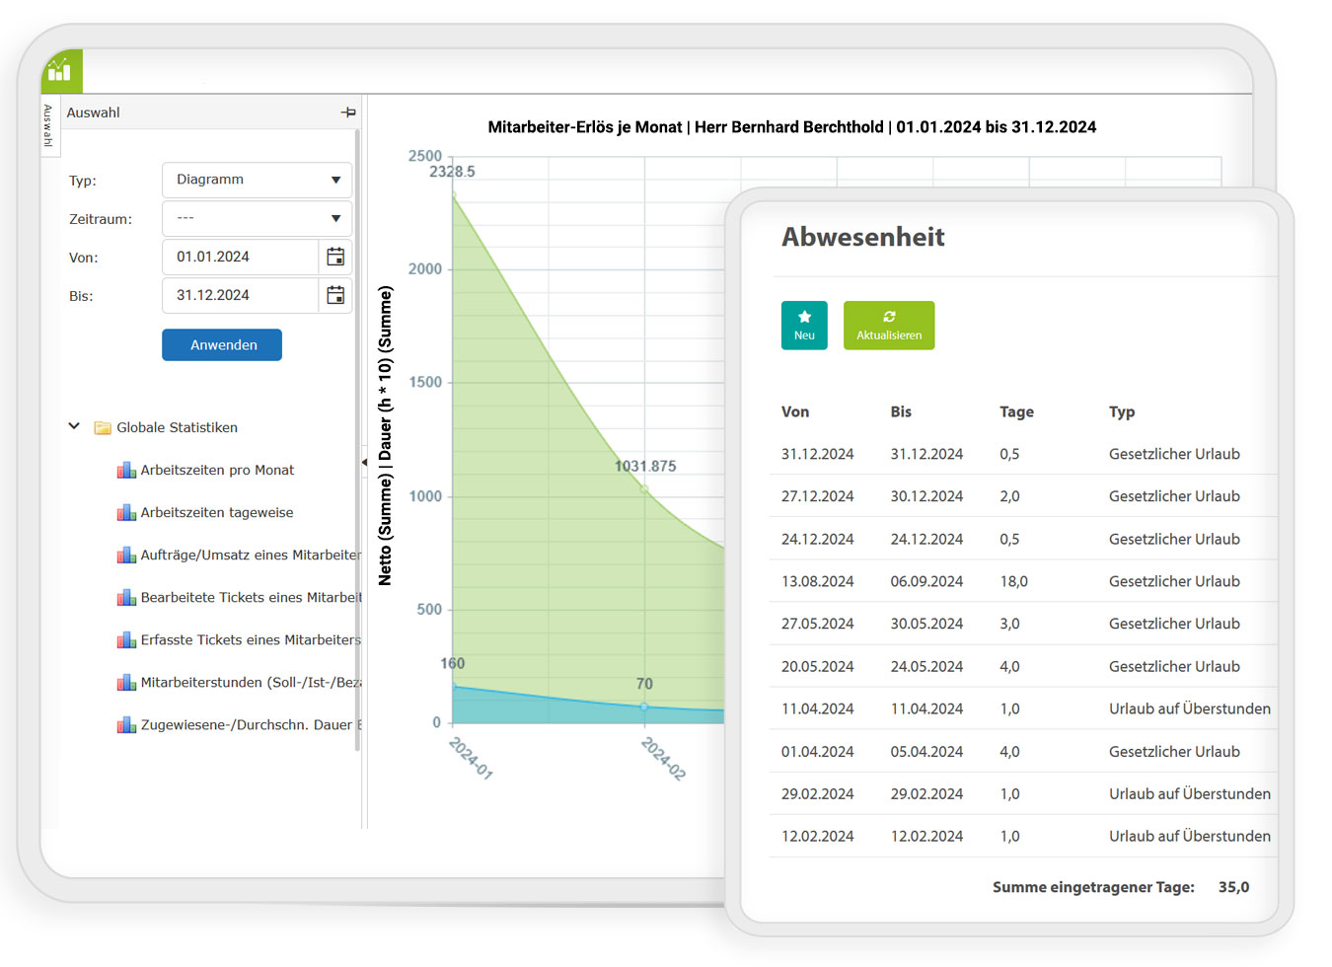This screenshot has width=1332, height=967.
Task: Open calendar picker for Bis date
Action: click(335, 295)
